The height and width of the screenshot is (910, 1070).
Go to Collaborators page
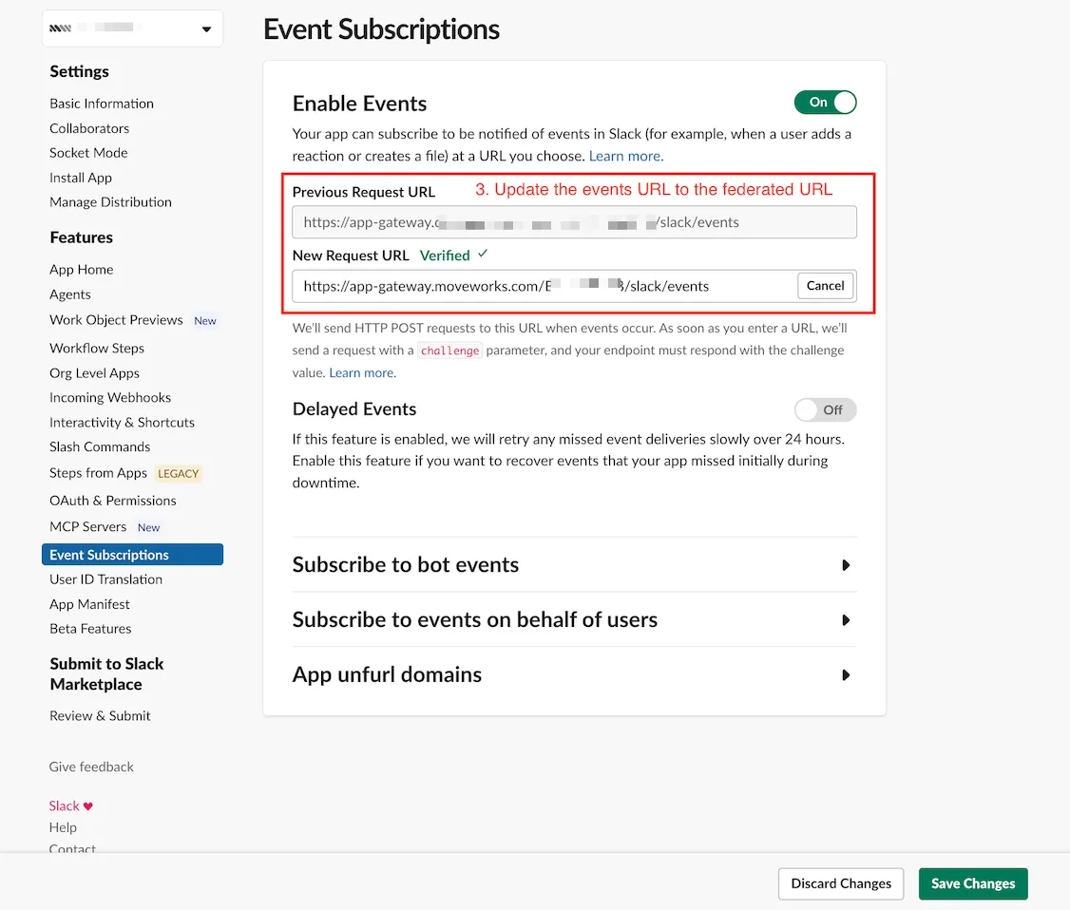point(89,128)
